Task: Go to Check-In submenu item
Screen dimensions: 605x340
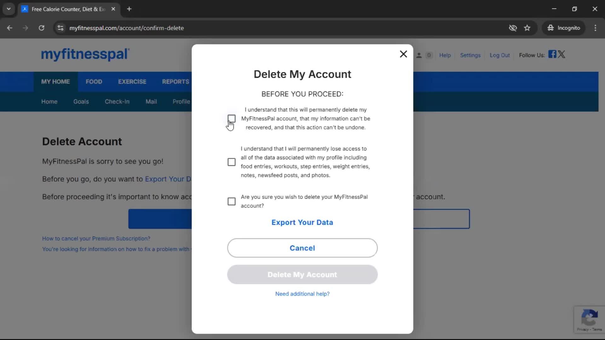Action: coord(117,102)
